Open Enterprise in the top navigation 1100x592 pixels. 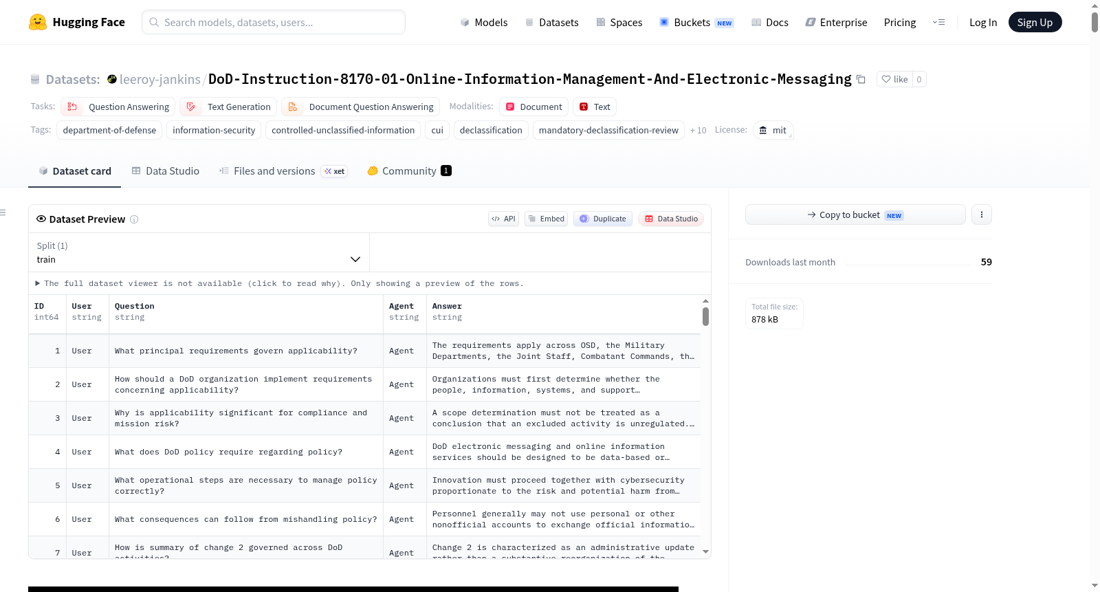[x=836, y=22]
